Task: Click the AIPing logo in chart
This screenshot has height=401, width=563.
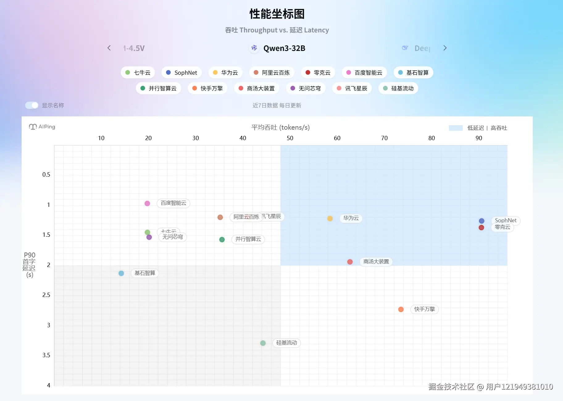Action: pyautogui.click(x=42, y=127)
